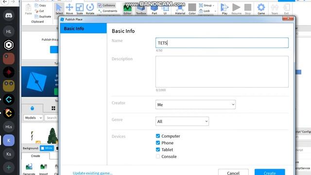Select the pine tree model thumbnail
311x175 pixels.
click(x=52, y=136)
